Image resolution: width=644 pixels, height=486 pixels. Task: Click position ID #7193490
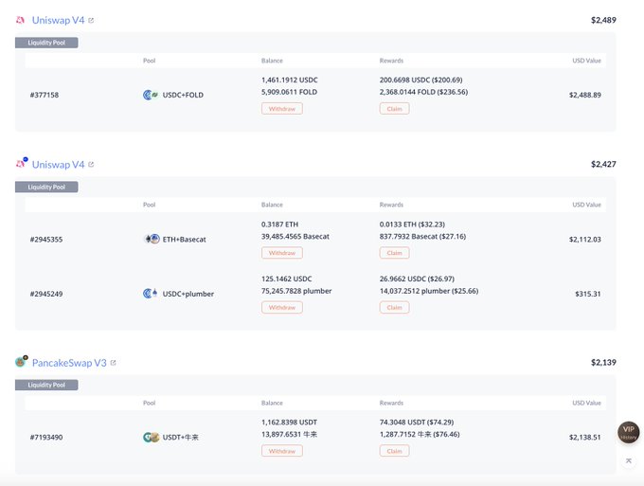(46, 437)
